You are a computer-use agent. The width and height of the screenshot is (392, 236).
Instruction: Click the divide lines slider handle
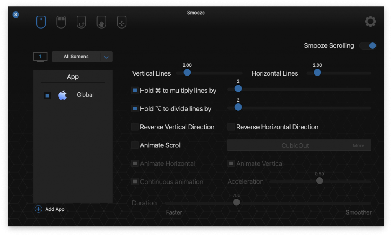pyautogui.click(x=238, y=107)
